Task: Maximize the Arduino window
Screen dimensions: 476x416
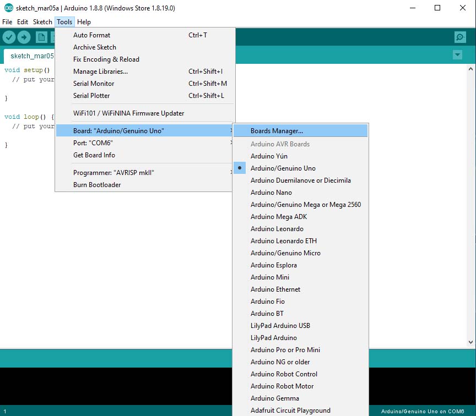Action: click(437, 8)
